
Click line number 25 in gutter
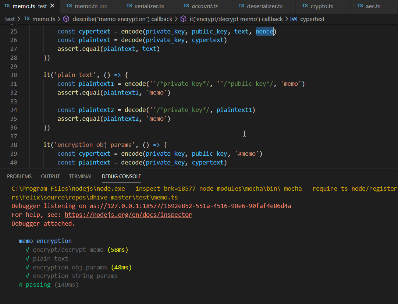14,32
